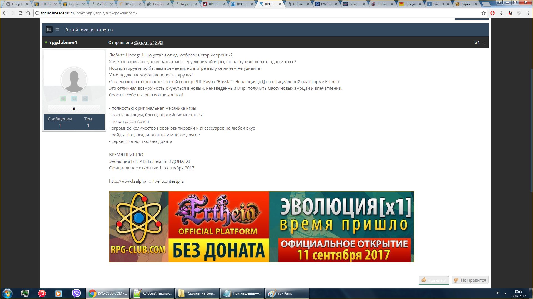Click the Skype contact icon under avatar
This screenshot has width=533, height=299.
point(74,99)
